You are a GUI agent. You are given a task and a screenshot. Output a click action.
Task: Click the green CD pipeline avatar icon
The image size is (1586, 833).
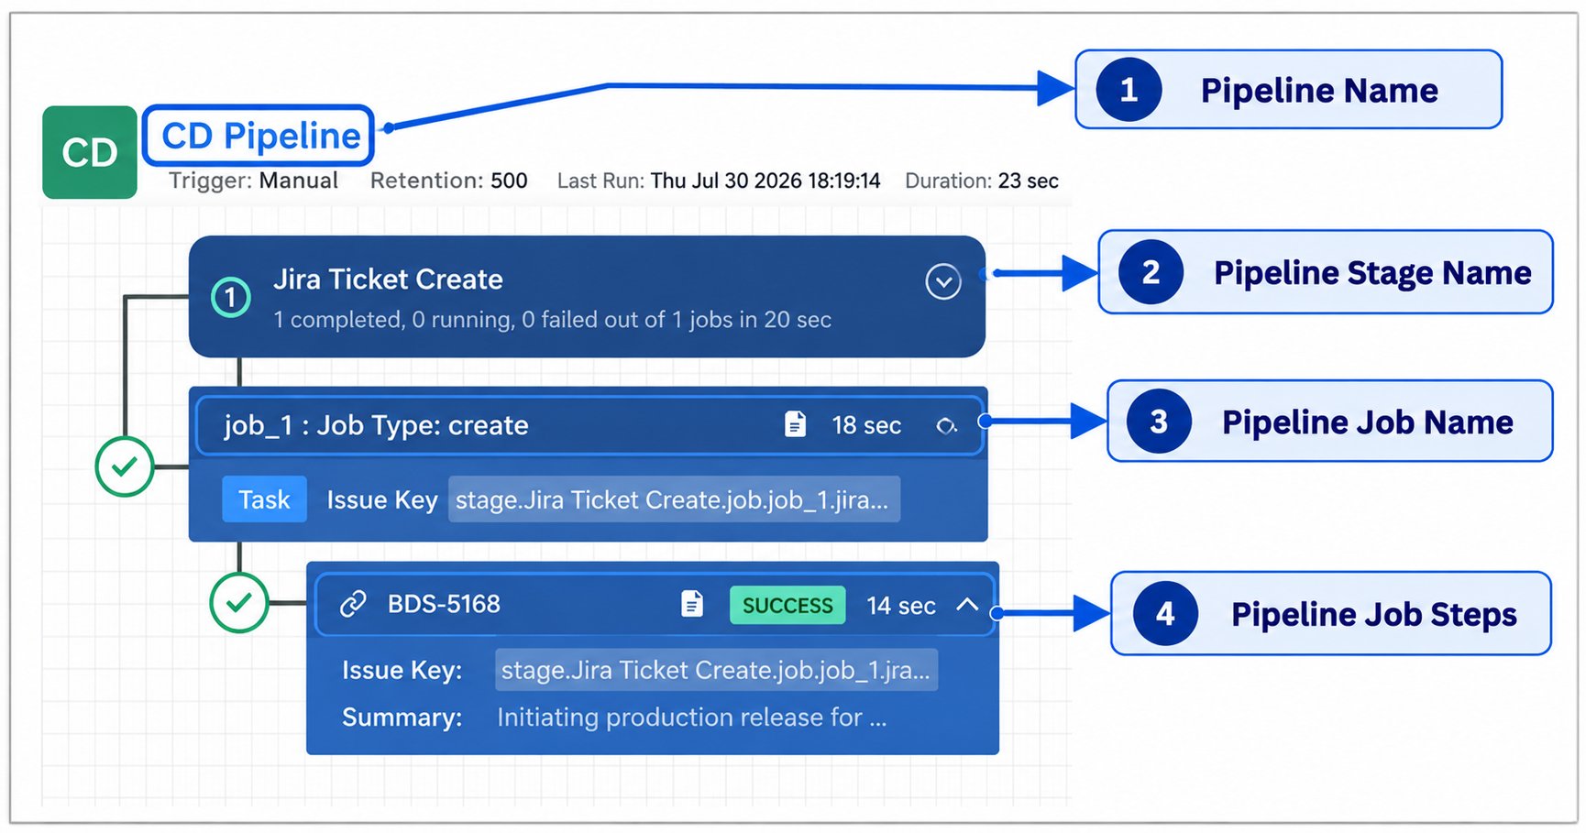coord(90,152)
